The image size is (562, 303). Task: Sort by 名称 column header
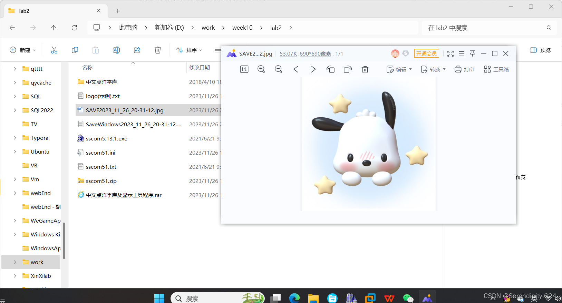tap(87, 67)
